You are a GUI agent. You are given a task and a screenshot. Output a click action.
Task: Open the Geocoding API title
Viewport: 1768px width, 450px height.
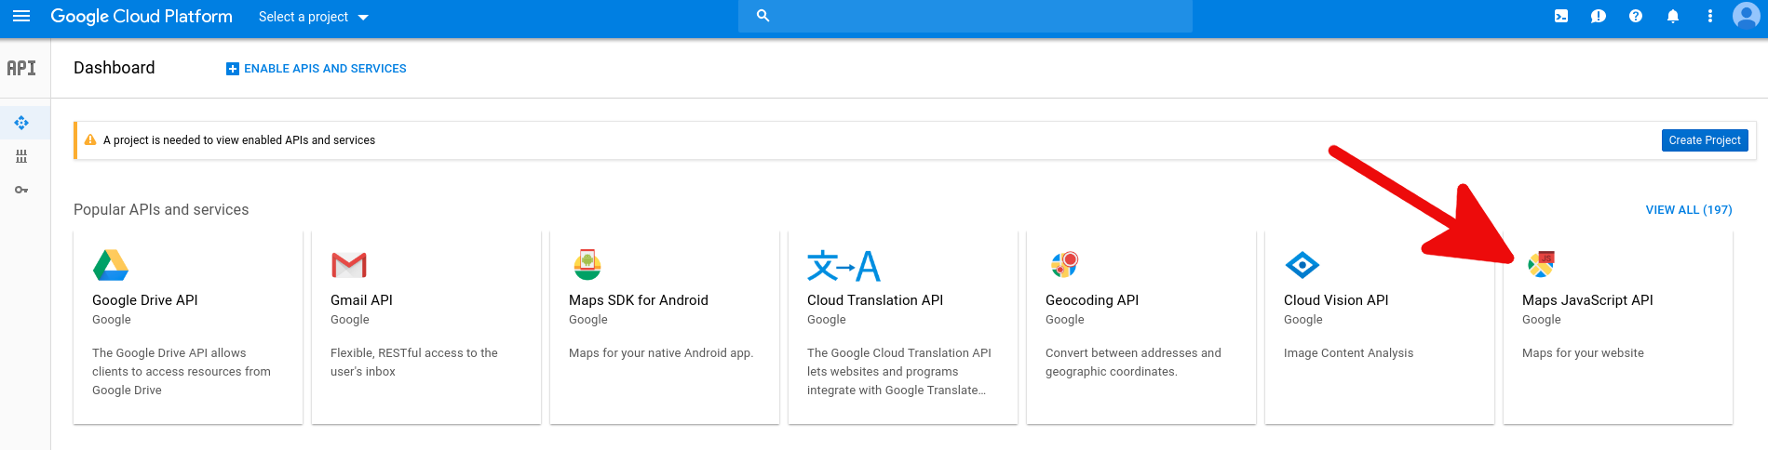tap(1092, 300)
